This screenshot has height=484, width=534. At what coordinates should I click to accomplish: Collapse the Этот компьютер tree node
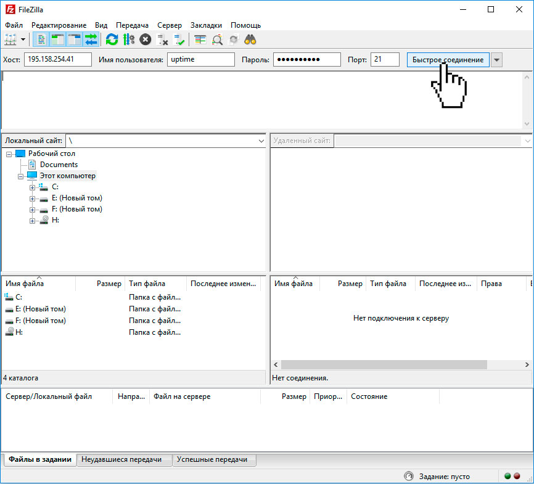pos(21,176)
